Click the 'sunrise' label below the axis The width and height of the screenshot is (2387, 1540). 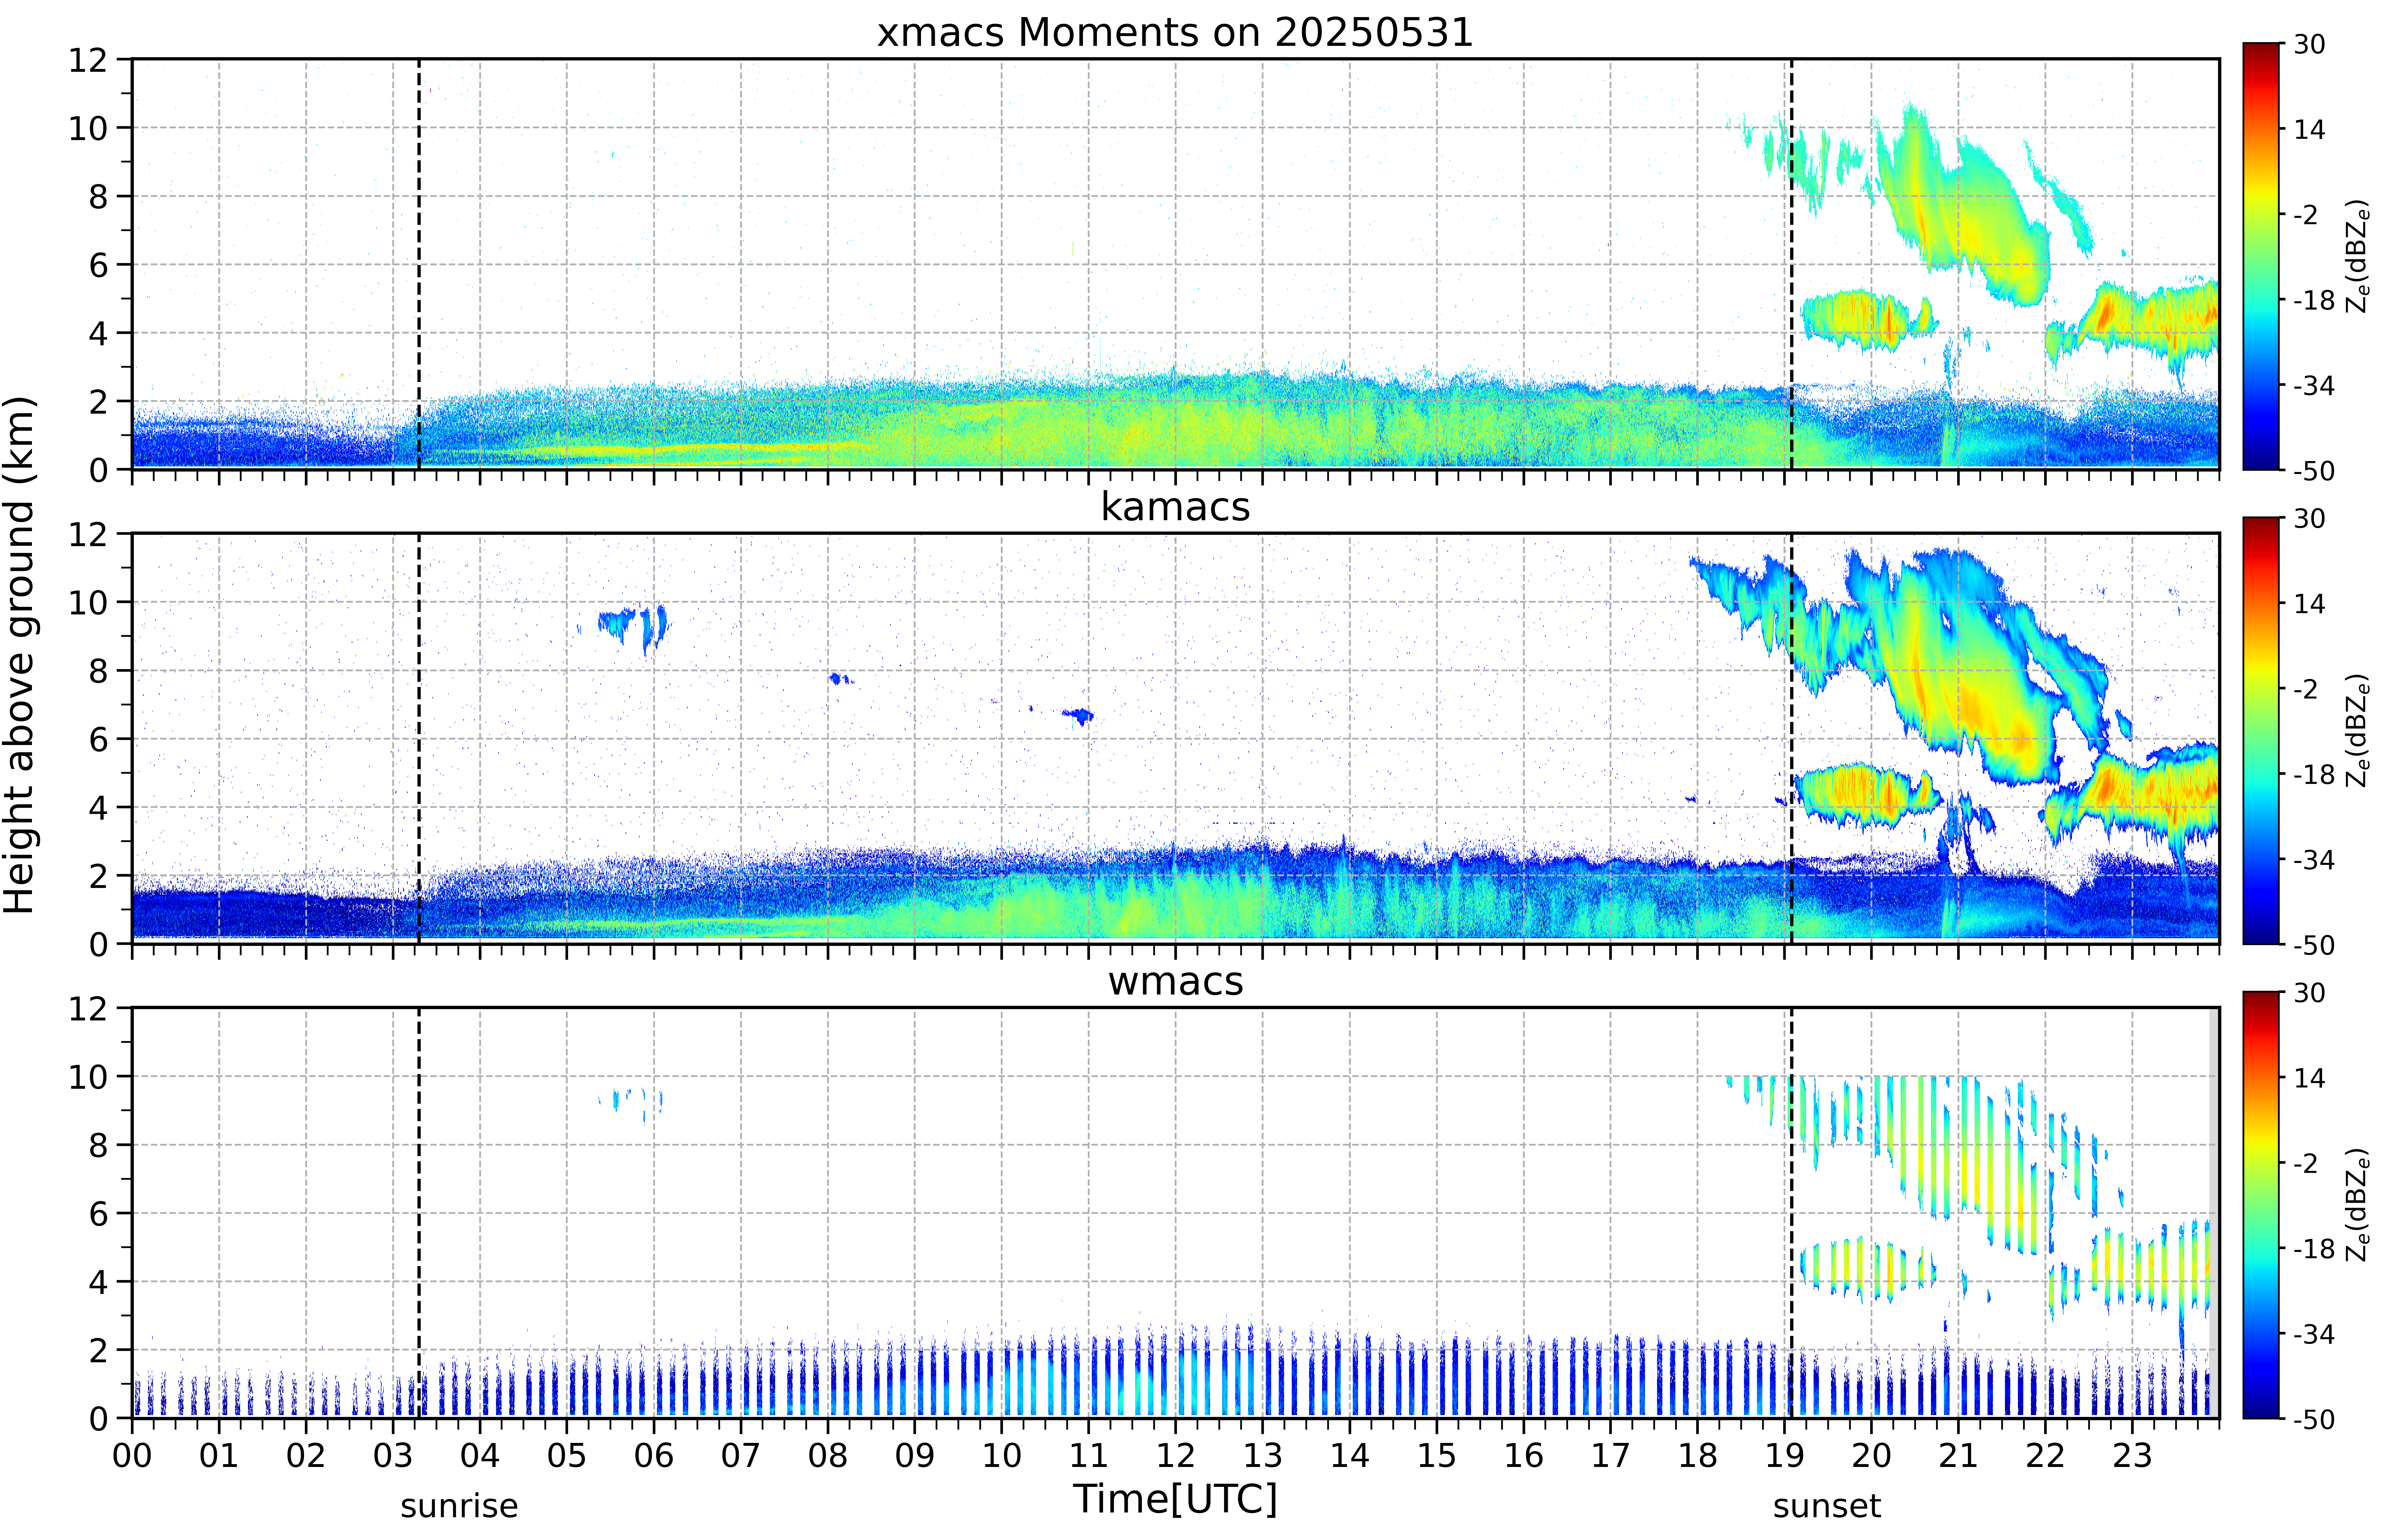pyautogui.click(x=459, y=1506)
